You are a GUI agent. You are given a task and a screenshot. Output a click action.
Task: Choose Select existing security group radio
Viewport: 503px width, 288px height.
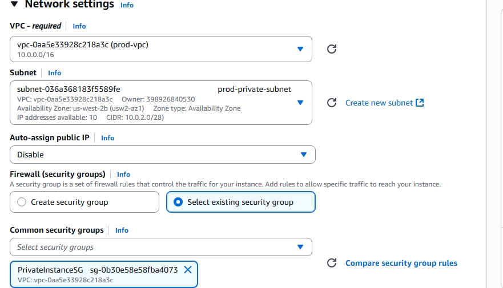[x=178, y=202]
